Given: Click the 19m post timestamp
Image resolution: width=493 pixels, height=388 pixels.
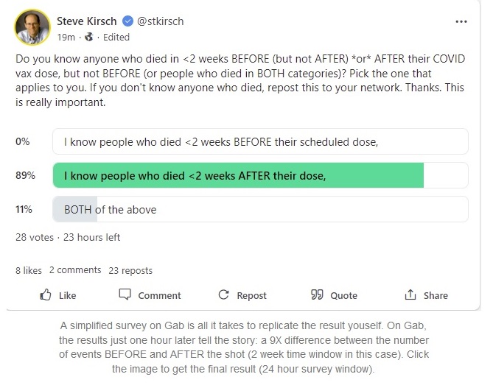Looking at the screenshot, I should coord(66,37).
